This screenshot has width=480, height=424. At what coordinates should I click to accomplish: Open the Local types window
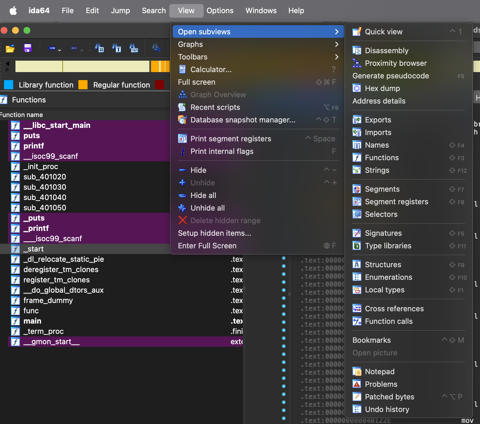(408, 290)
